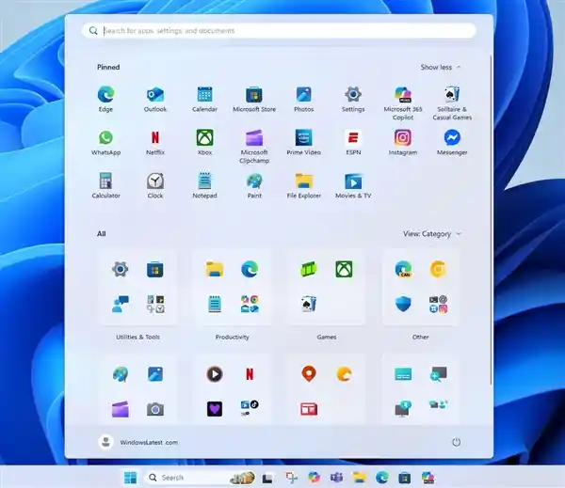Select the Utilities & Tools category label
Screen dimensions: 565x488
(138, 338)
